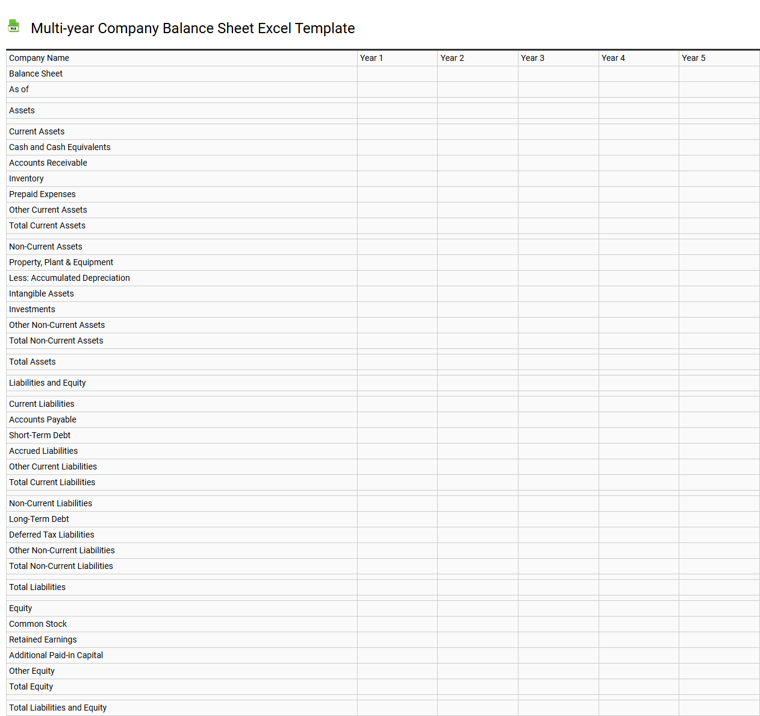The image size is (760, 716).
Task: Select the Balance Sheet row label
Action: click(36, 74)
